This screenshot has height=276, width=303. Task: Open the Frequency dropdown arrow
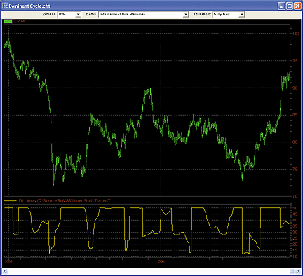[x=241, y=14]
